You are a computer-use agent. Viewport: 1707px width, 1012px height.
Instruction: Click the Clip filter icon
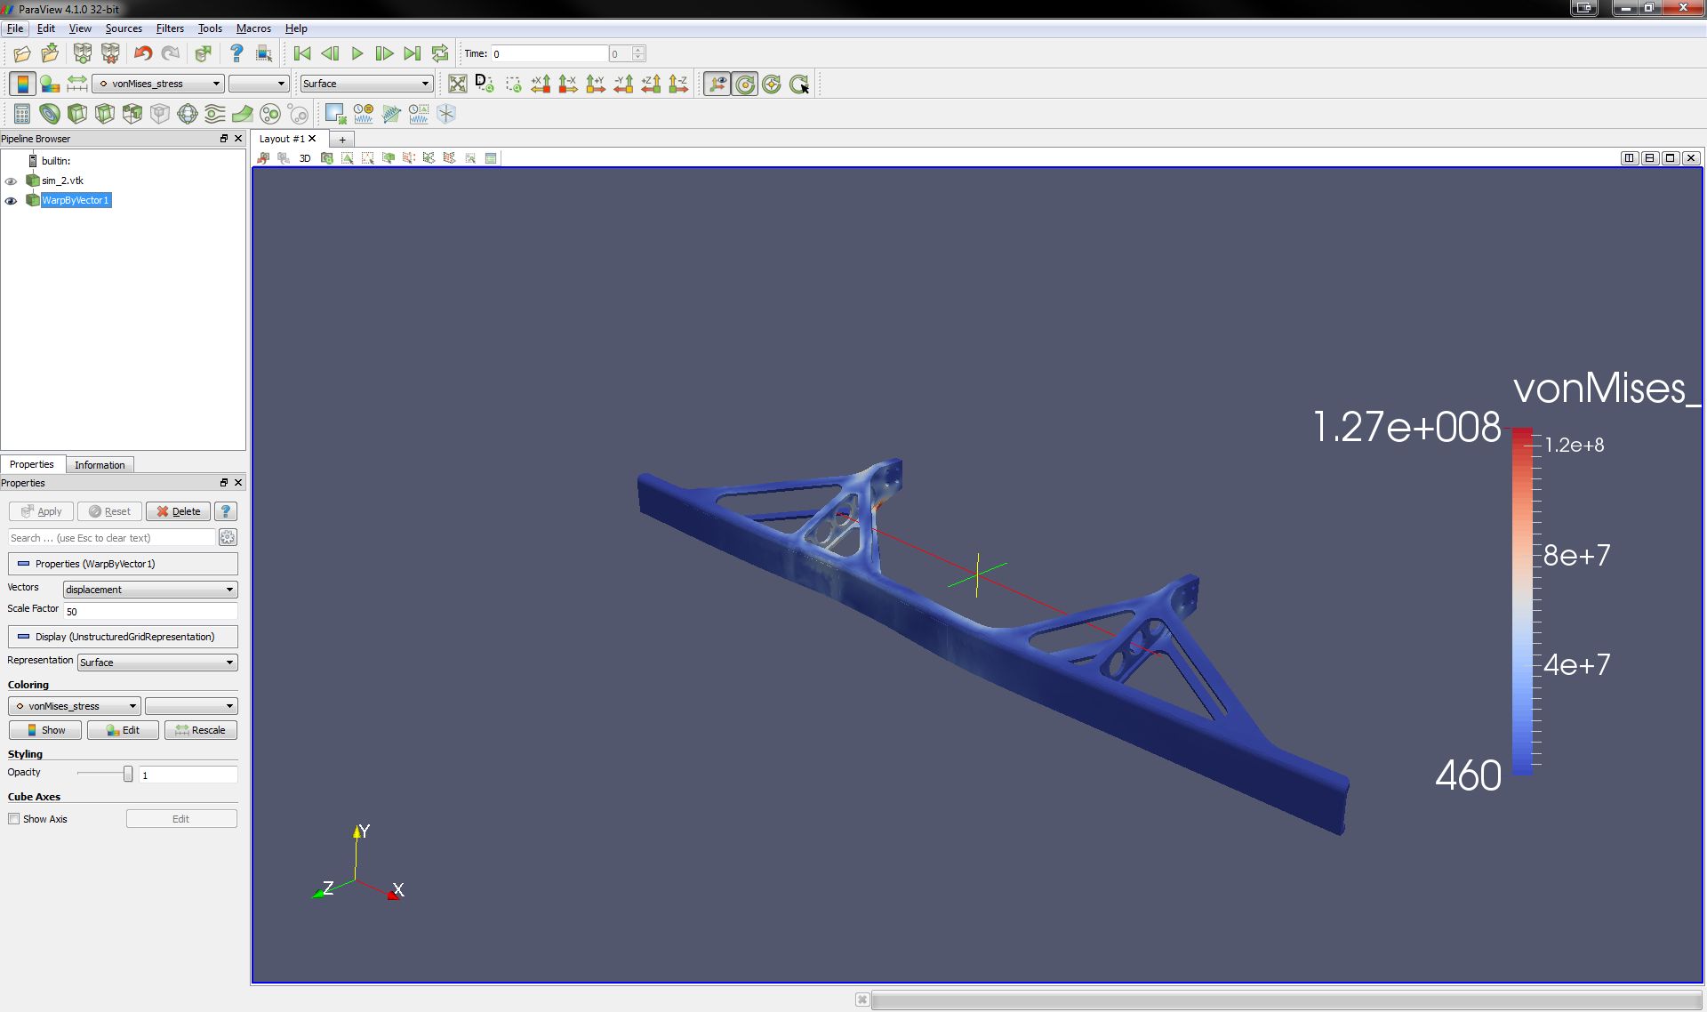77,114
